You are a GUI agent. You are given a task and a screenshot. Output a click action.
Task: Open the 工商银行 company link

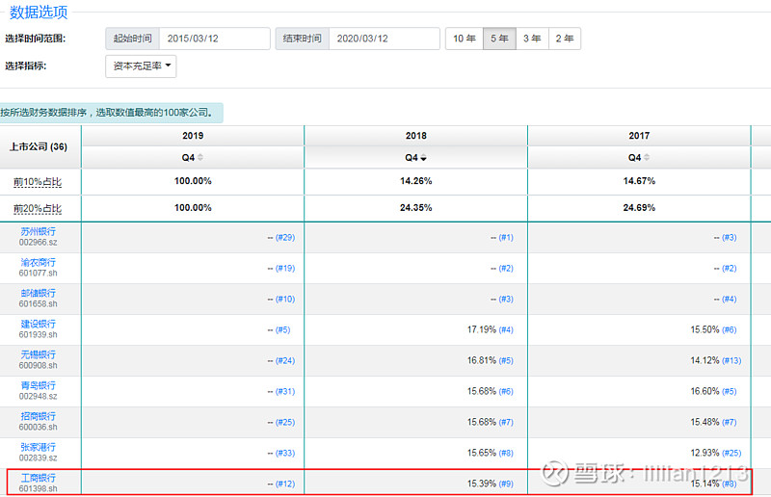(x=39, y=478)
